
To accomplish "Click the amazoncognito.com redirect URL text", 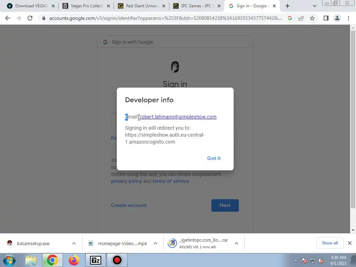I will point(164,138).
